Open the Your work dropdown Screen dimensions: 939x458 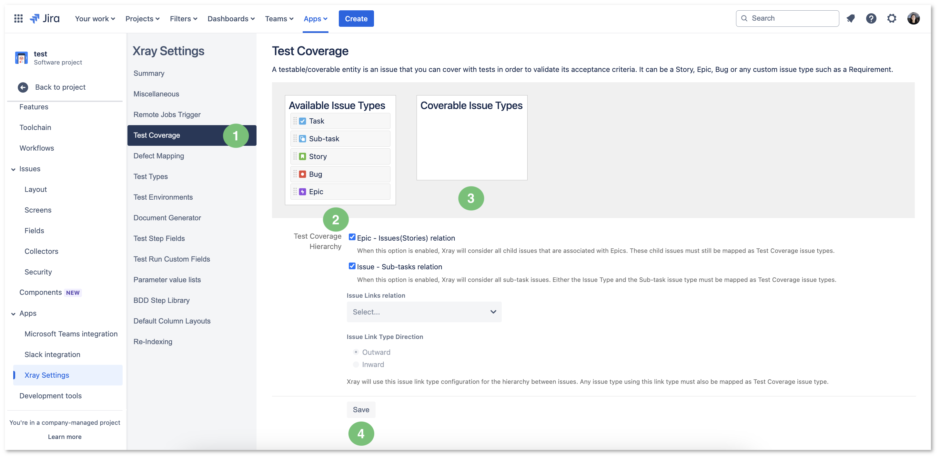tap(95, 19)
